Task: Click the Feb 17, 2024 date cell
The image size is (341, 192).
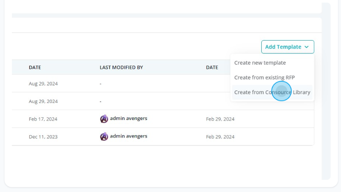Action: click(43, 119)
